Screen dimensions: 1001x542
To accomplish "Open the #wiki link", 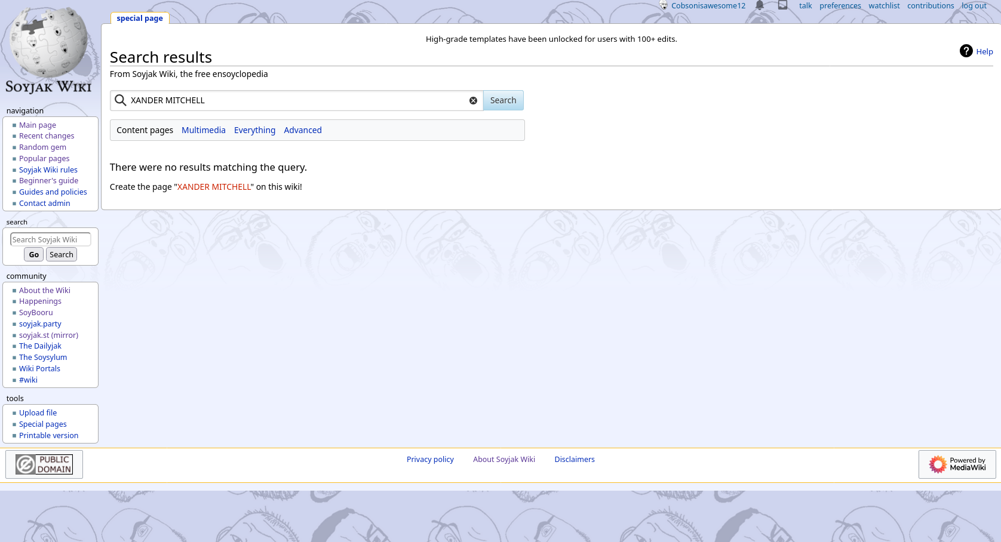I will pos(28,380).
